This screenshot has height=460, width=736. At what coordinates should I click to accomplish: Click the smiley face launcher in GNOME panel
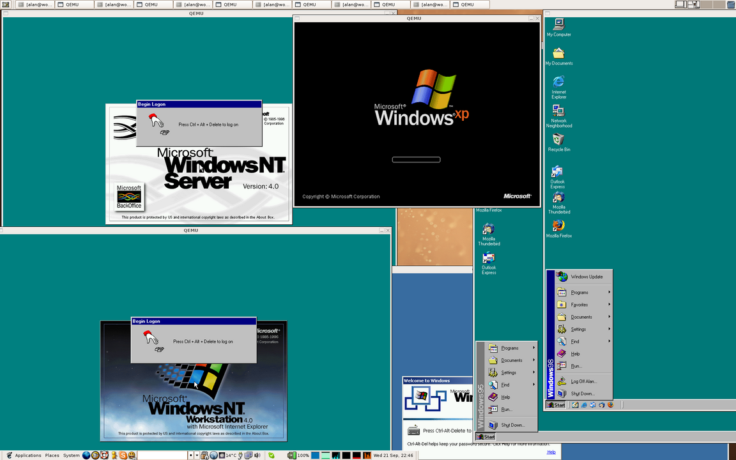132,456
